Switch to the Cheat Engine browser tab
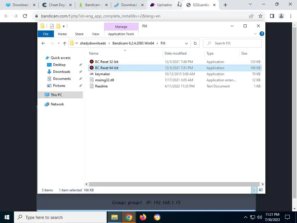297x223 pixels. tap(57, 5)
